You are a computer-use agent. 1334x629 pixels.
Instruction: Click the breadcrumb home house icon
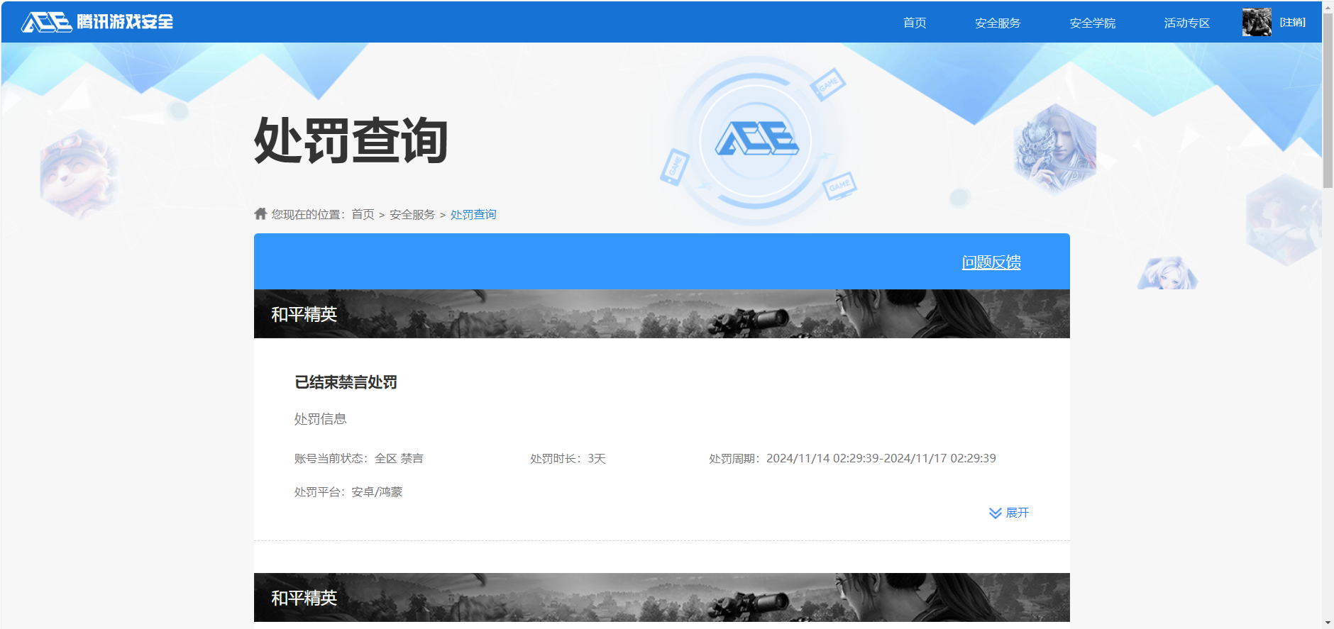260,213
